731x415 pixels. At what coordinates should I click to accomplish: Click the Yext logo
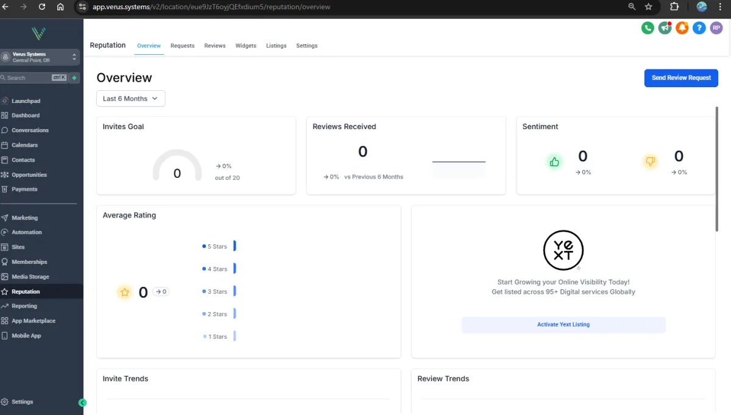point(563,250)
